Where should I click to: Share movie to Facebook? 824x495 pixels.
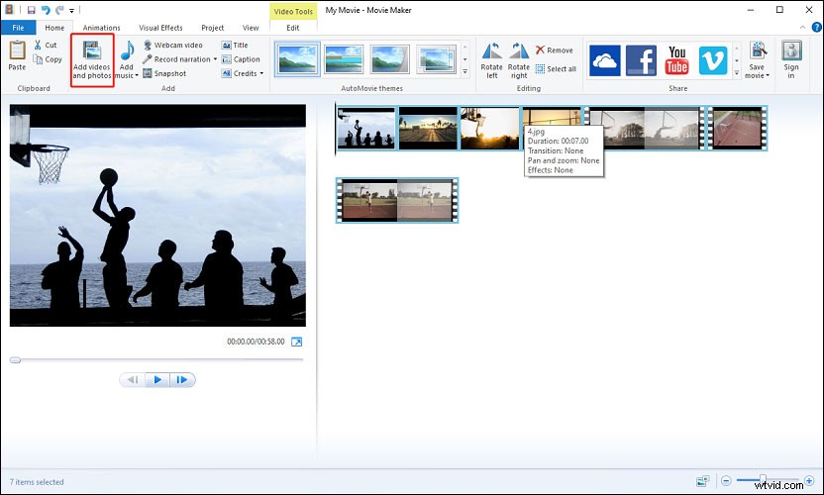coord(641,60)
